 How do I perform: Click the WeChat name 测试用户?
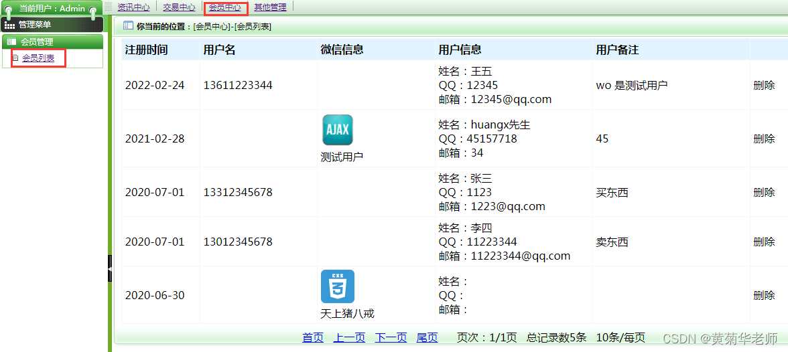[342, 157]
